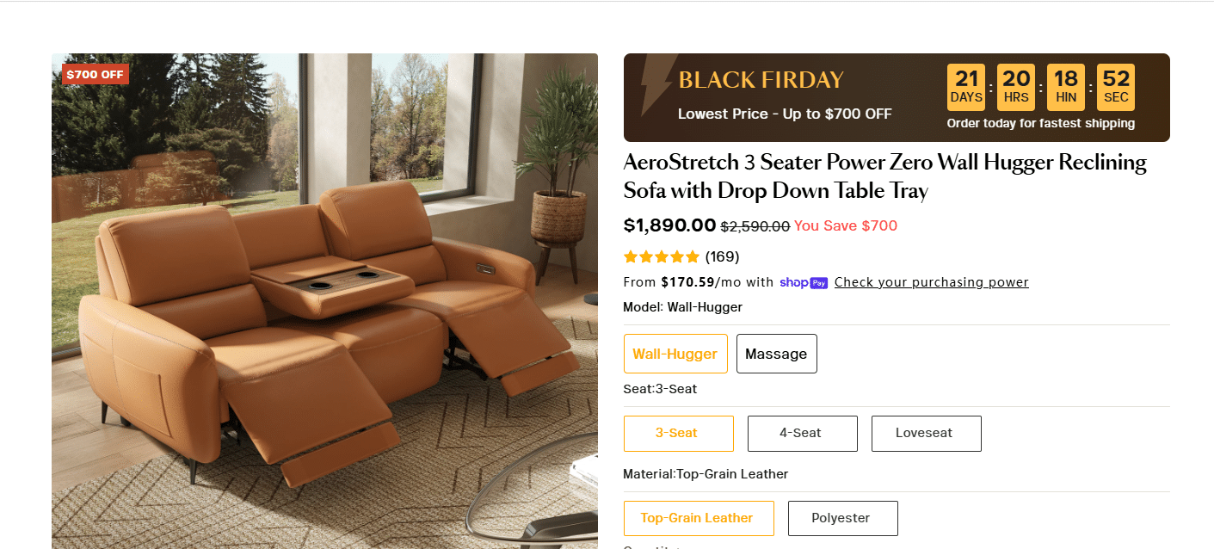Select Top-Grain Leather material

tap(698, 518)
